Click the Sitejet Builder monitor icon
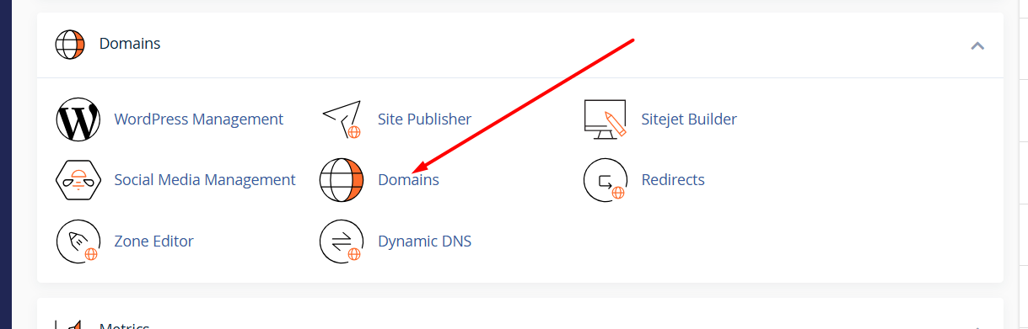 point(605,119)
